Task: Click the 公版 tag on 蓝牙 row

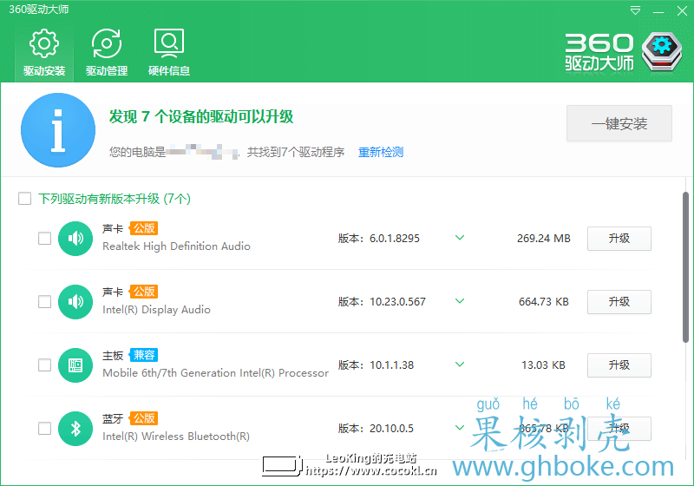Action: coord(144,418)
